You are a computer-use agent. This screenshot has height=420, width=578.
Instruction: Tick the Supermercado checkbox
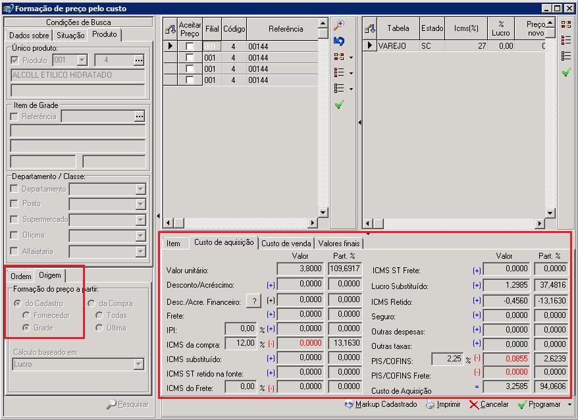14,219
